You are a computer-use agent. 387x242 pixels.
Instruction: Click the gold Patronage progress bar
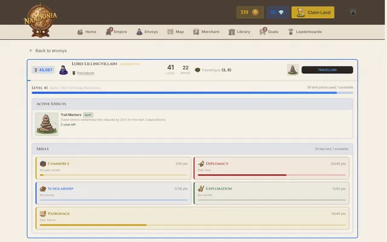coord(192,225)
